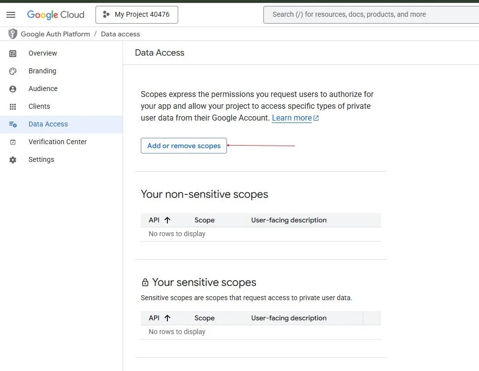This screenshot has height=371, width=479.
Task: Click the Verification Center checkbox icon
Action: pyautogui.click(x=13, y=142)
